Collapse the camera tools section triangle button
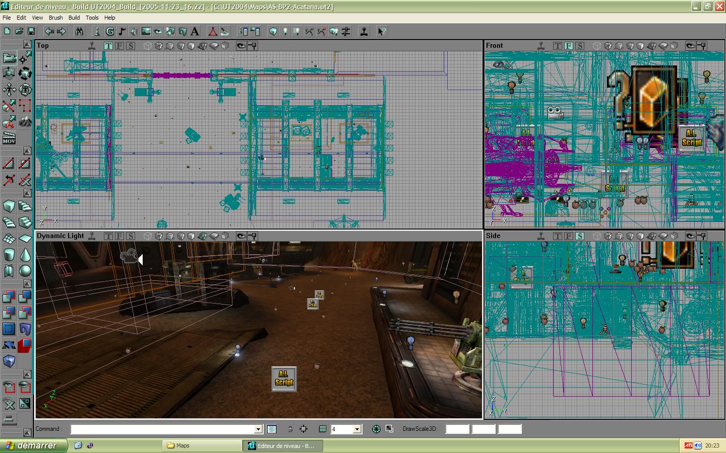 coord(27,45)
